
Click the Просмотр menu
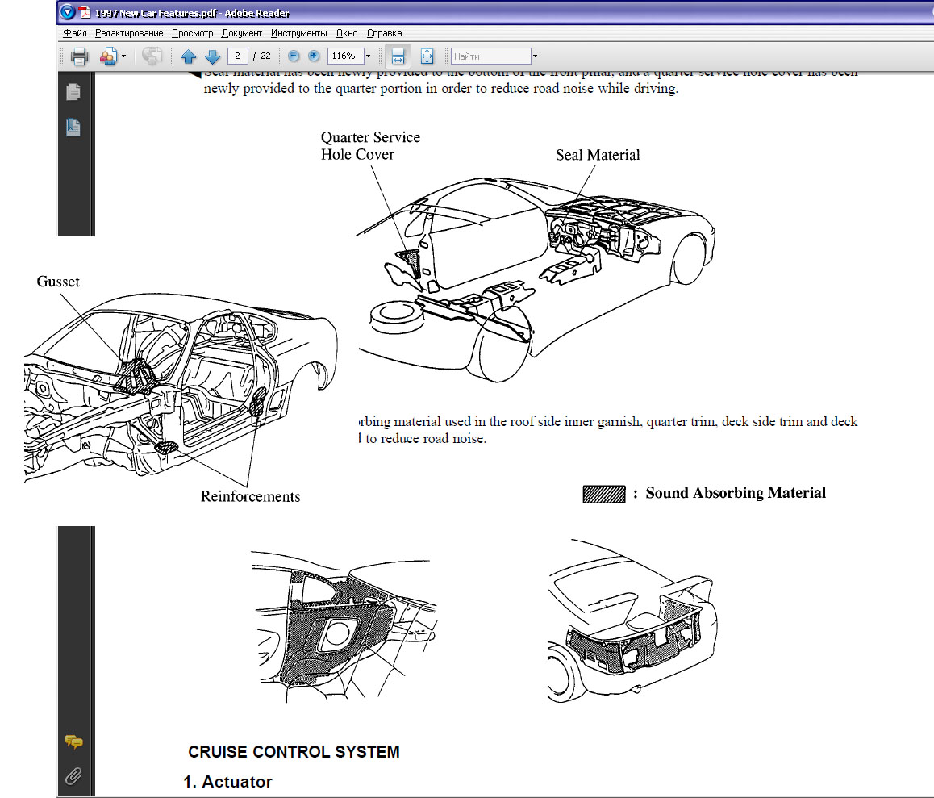[x=194, y=33]
